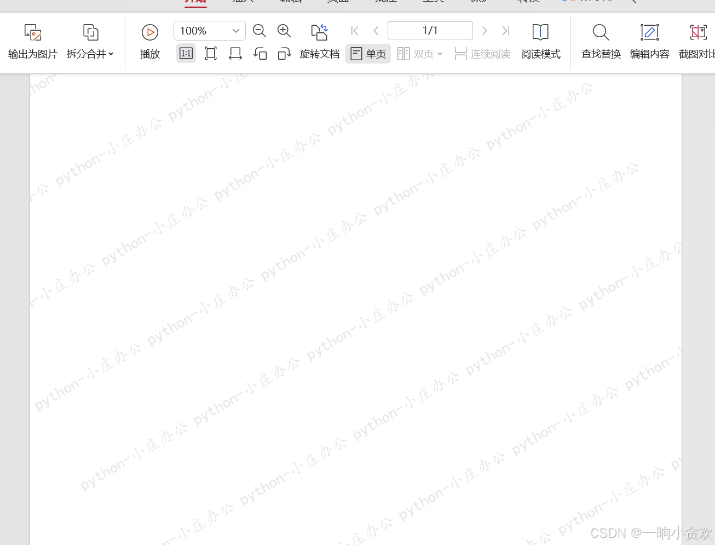Jump to the last page arrow
The width and height of the screenshot is (715, 545).
506,31
